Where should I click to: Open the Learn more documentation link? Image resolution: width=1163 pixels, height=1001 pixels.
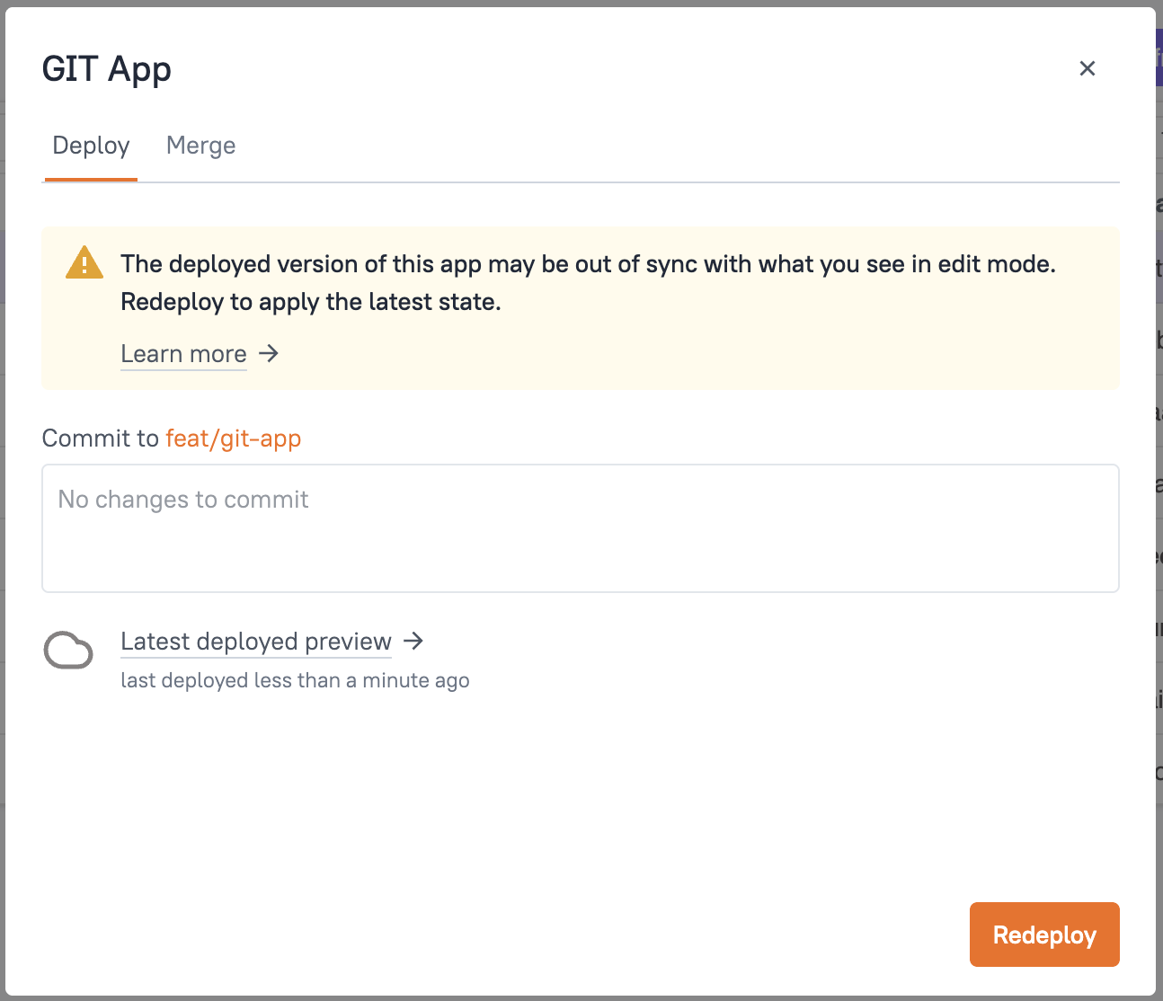pos(183,354)
